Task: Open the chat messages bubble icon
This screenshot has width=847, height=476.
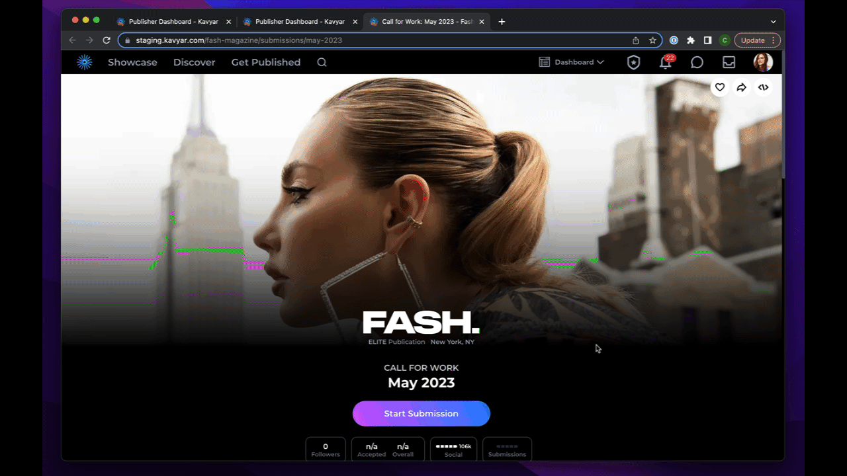Action: pyautogui.click(x=697, y=62)
